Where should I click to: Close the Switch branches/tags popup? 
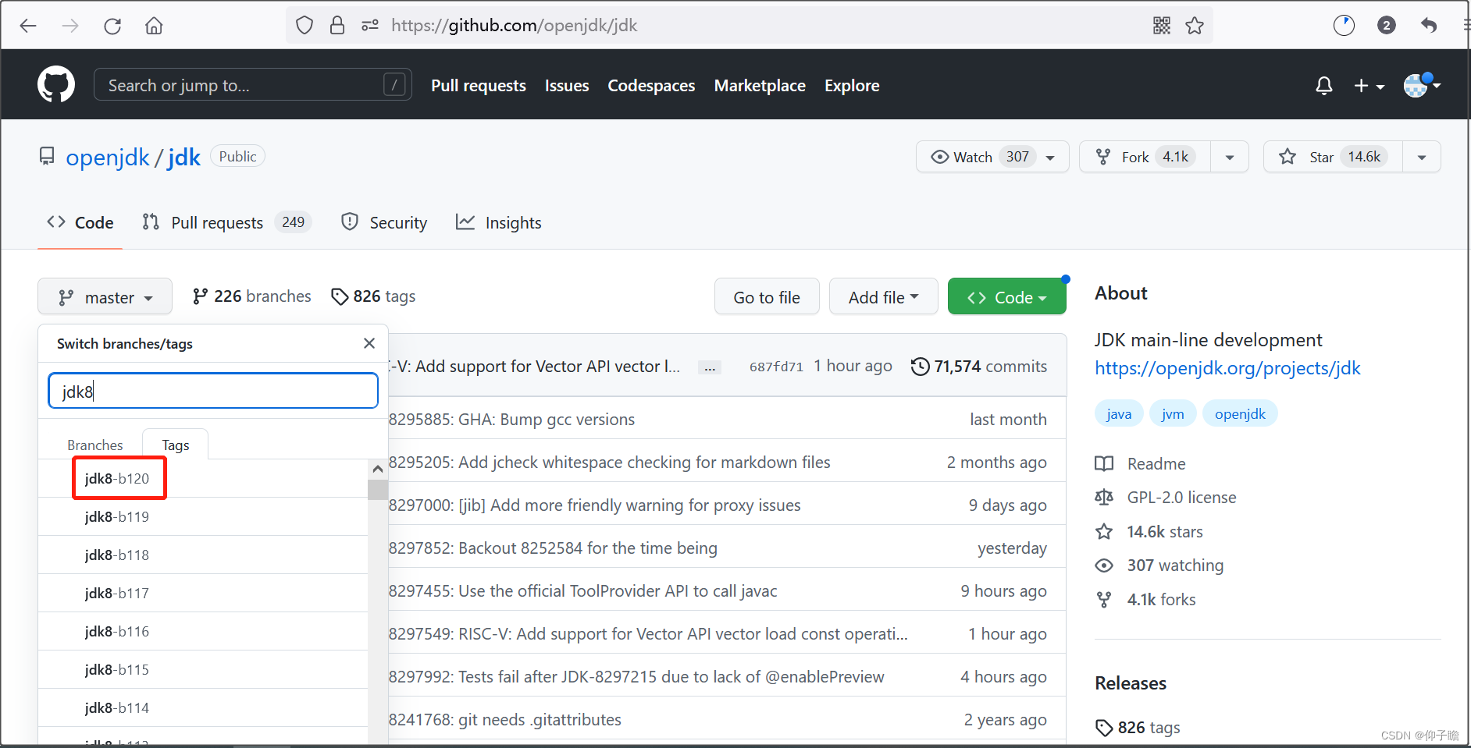369,343
